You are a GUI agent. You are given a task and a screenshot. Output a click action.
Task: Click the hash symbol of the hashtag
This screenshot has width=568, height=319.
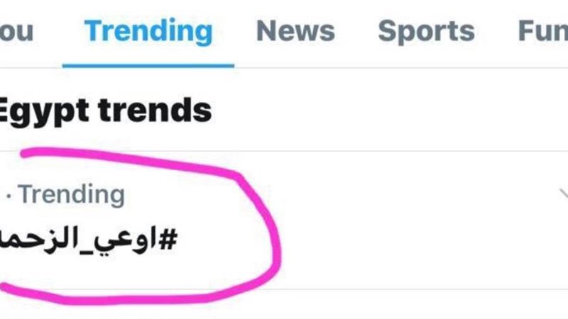[168, 237]
